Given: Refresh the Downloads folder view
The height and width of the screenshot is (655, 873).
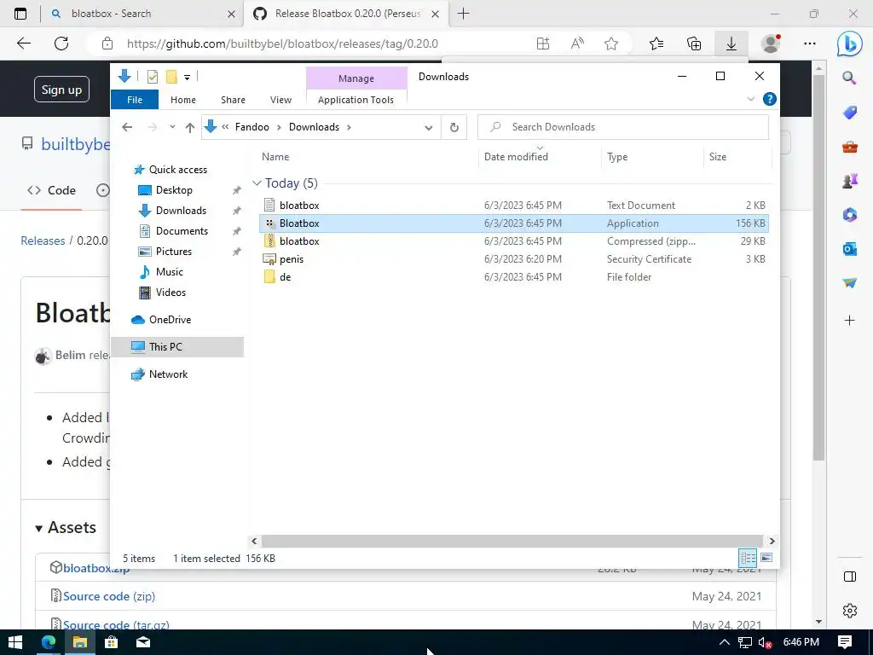Looking at the screenshot, I should [454, 127].
